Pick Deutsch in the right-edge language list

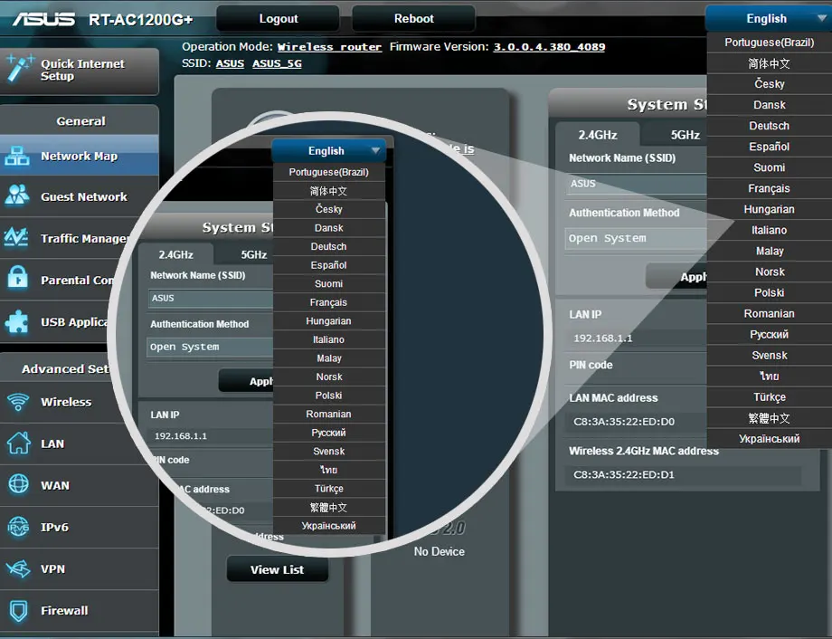click(770, 126)
